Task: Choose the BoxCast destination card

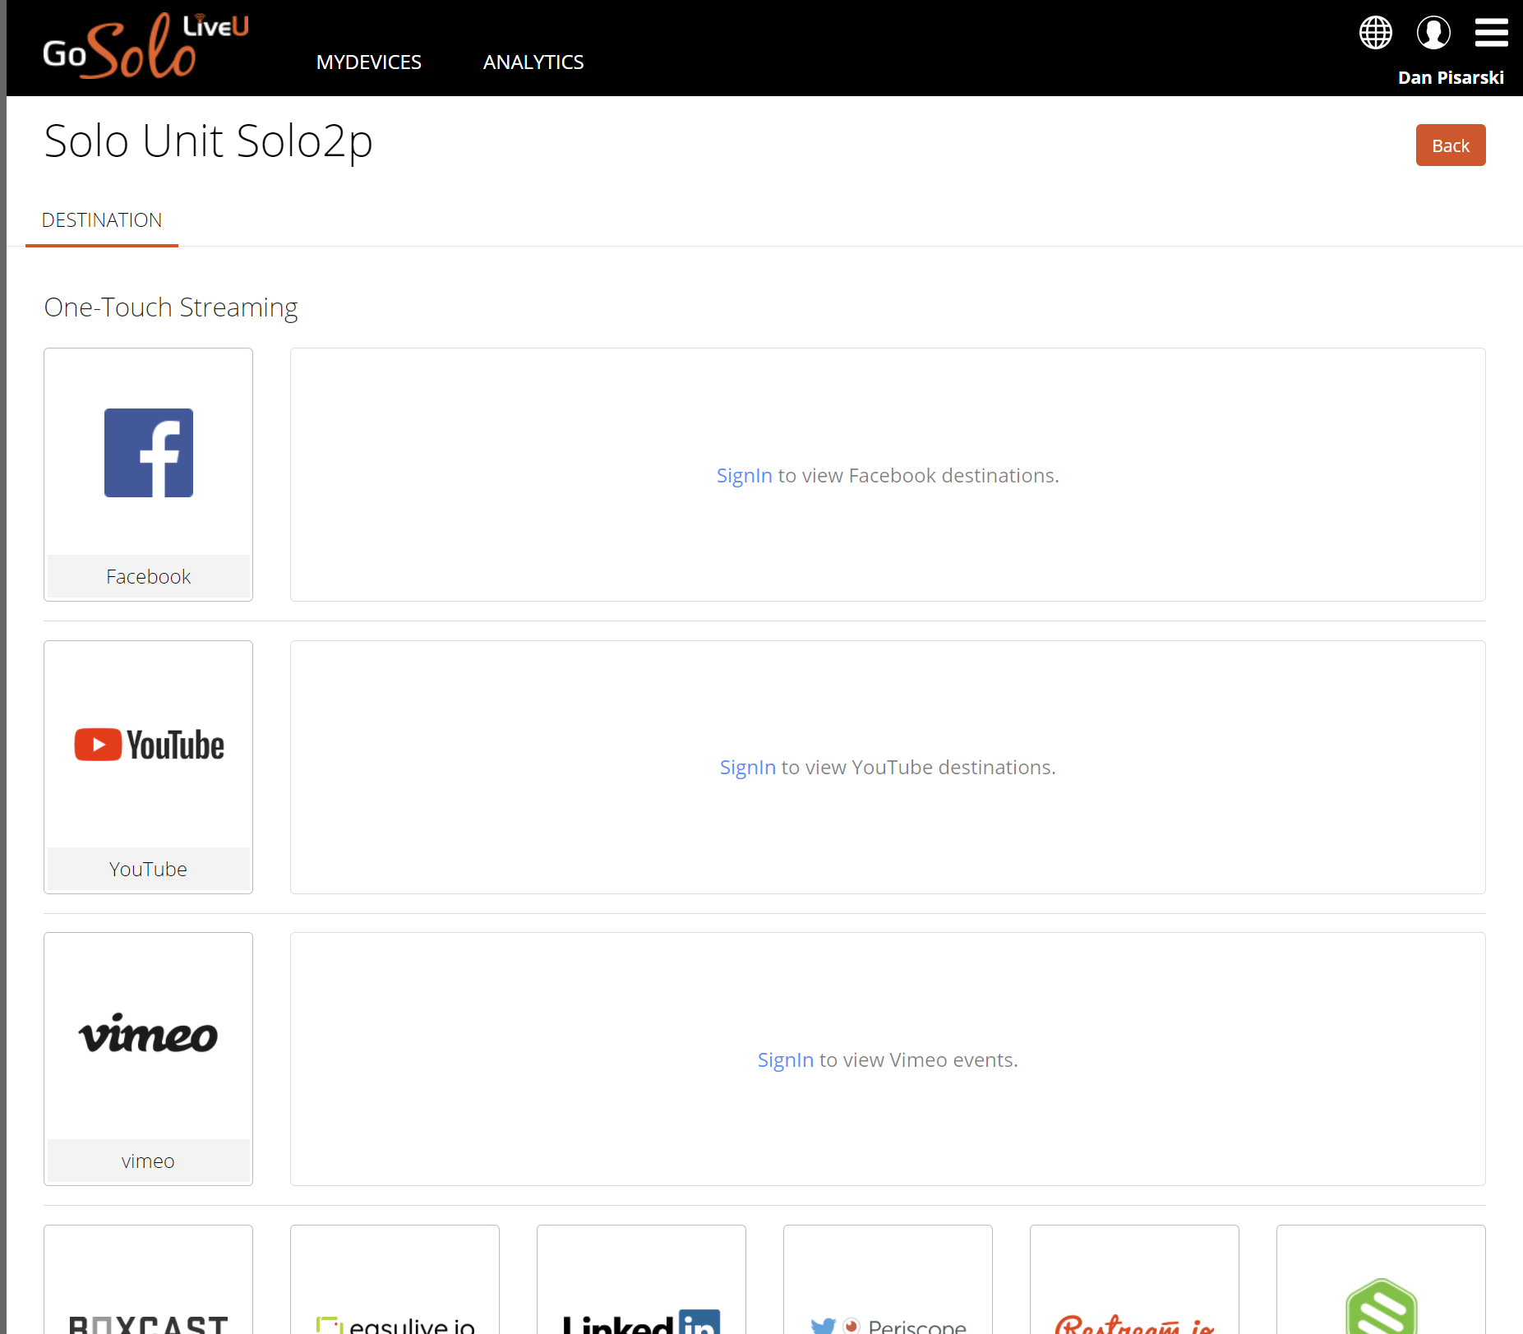Action: [149, 1280]
